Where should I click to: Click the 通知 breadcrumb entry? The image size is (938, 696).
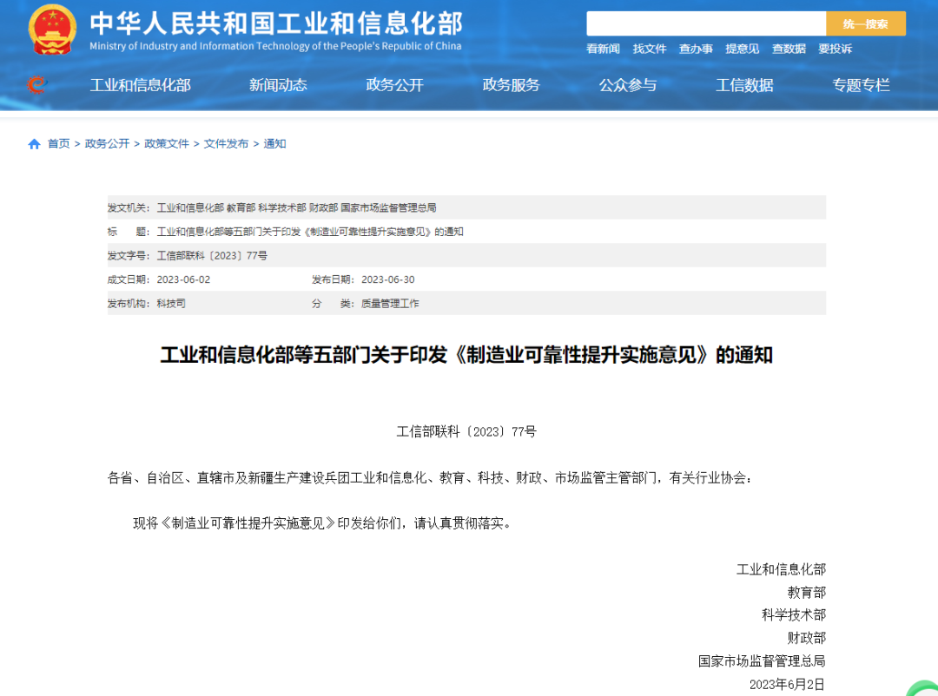click(274, 143)
